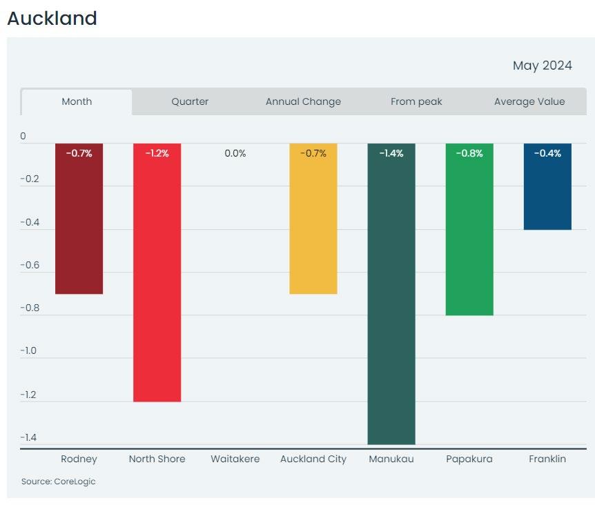595x505 pixels.
Task: Click the Source: CoreLogic text
Action: pos(59,482)
